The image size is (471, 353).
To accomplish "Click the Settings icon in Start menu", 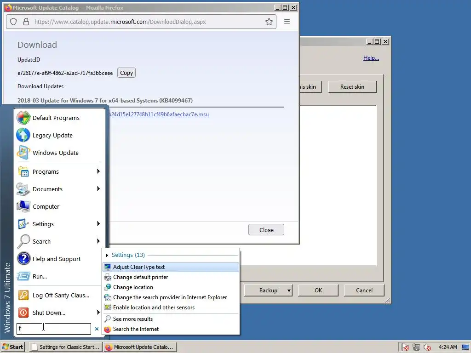I will click(23, 224).
